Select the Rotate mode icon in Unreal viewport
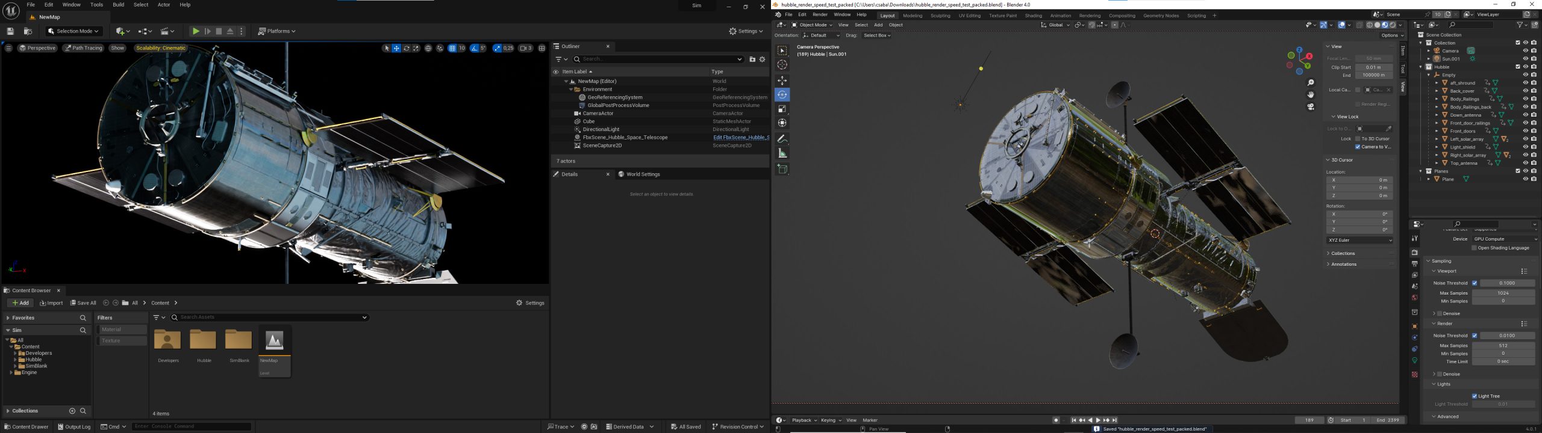Screen dimensions: 1542x433 [x=407, y=48]
